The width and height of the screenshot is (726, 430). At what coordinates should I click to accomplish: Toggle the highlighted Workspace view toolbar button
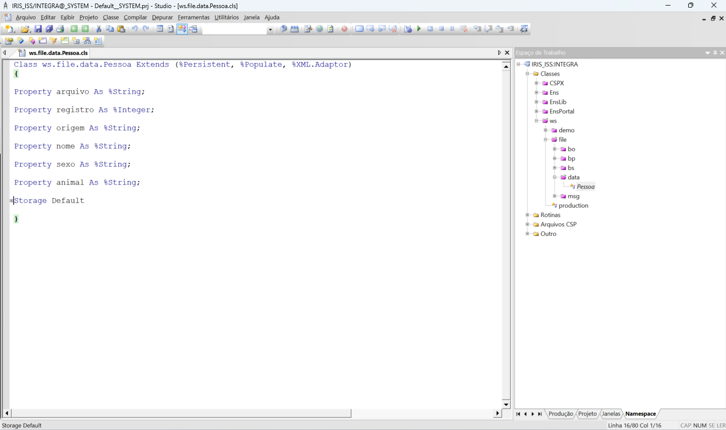182,29
